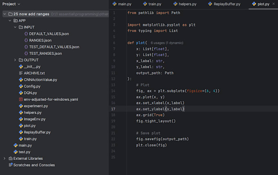This screenshot has width=278, height=175.
Task: Click the '6 usages (1 dynamic)' inlay hint
Action: [167, 43]
